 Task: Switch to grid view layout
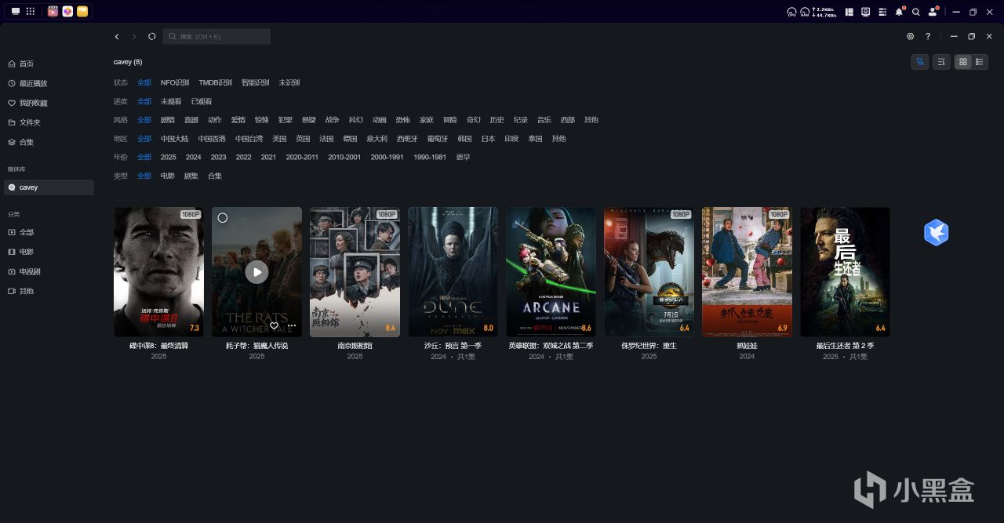(963, 62)
